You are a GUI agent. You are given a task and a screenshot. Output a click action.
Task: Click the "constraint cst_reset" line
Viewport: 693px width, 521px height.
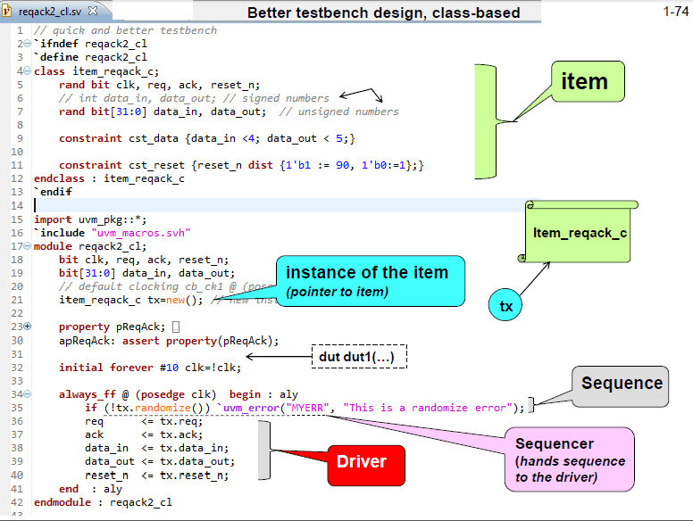click(242, 165)
